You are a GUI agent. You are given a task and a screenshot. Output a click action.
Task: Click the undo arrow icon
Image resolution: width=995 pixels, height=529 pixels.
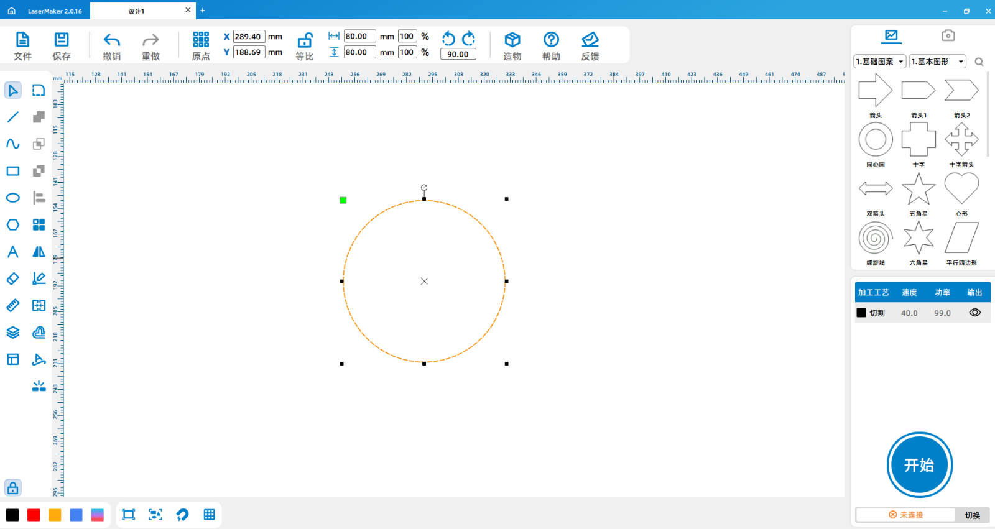click(x=112, y=40)
